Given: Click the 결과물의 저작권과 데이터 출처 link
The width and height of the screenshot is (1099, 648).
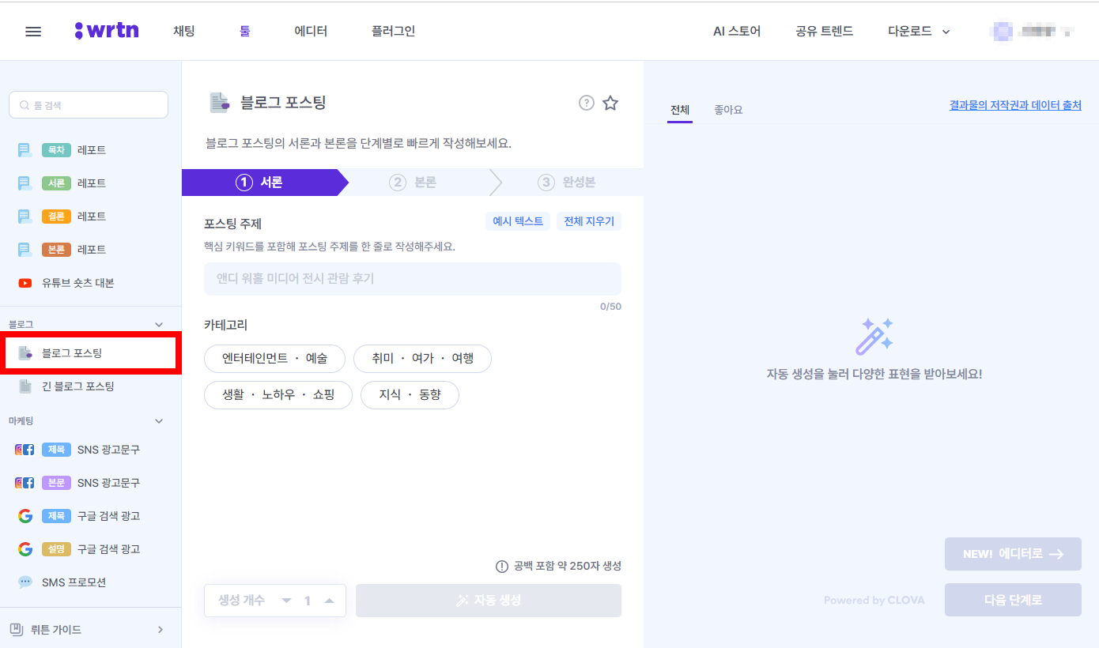Looking at the screenshot, I should (x=1014, y=104).
